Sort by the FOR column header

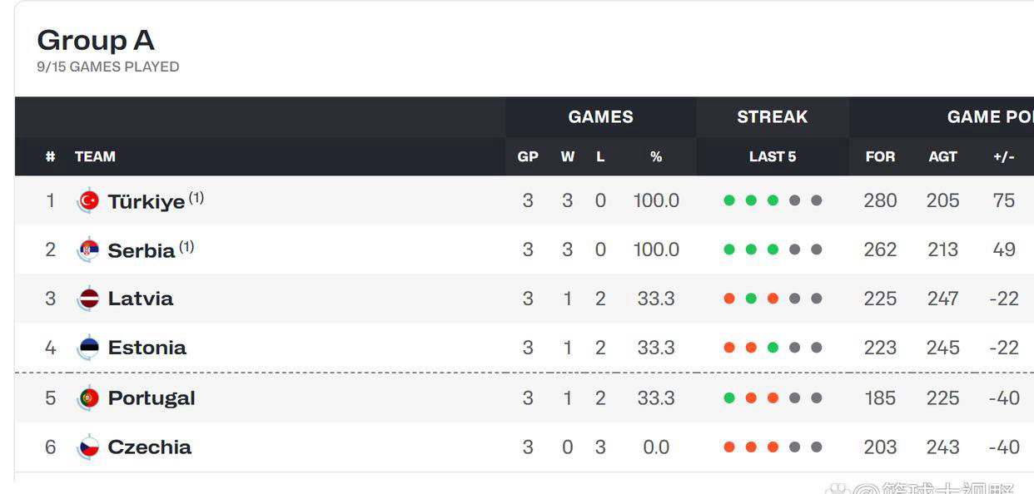(x=880, y=156)
